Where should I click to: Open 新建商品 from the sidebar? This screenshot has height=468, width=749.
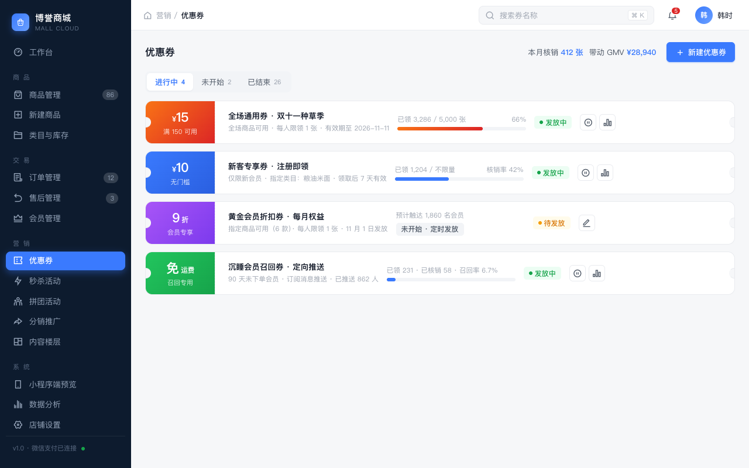point(66,115)
